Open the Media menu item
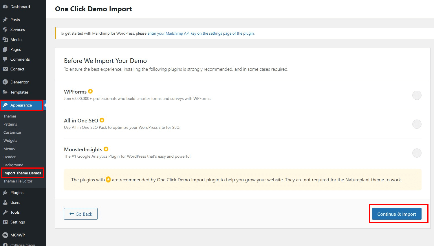434x246 pixels. (x=23, y=40)
